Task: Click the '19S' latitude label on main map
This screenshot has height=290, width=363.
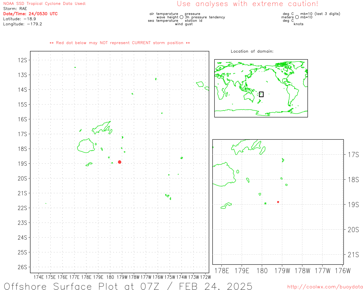Action: click(22, 164)
